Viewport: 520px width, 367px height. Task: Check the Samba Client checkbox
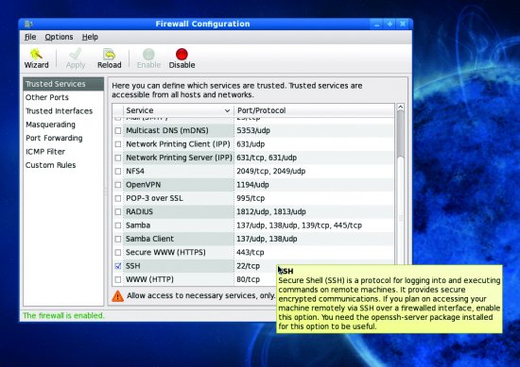click(x=118, y=239)
